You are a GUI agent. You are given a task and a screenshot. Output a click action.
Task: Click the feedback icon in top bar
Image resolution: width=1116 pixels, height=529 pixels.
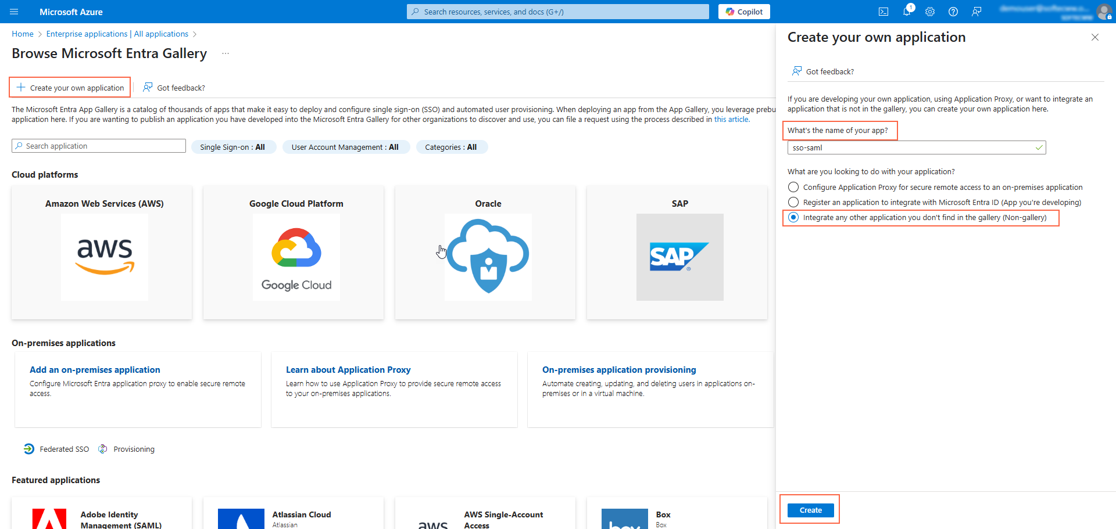(977, 12)
